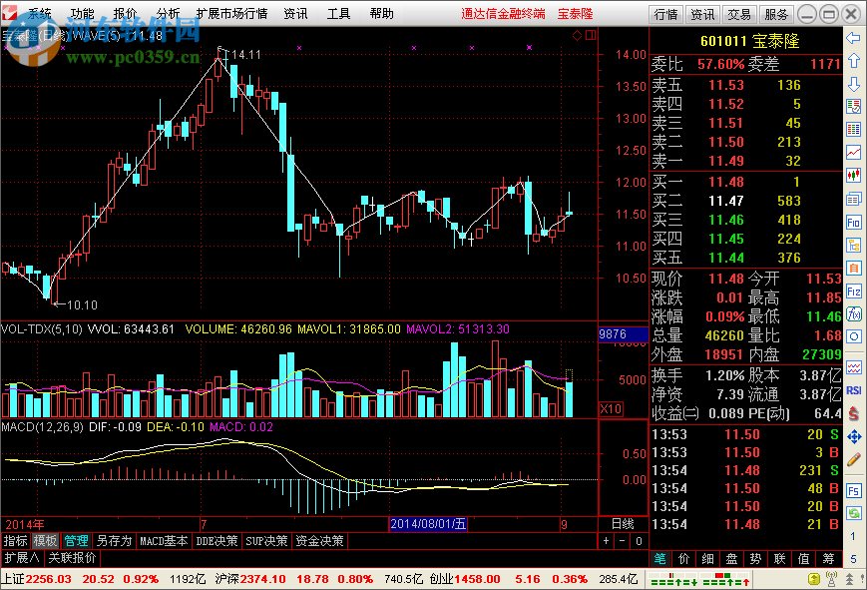Screen dimensions: 867x590
Task: Select the 指标 tab below the chart
Action: point(16,541)
